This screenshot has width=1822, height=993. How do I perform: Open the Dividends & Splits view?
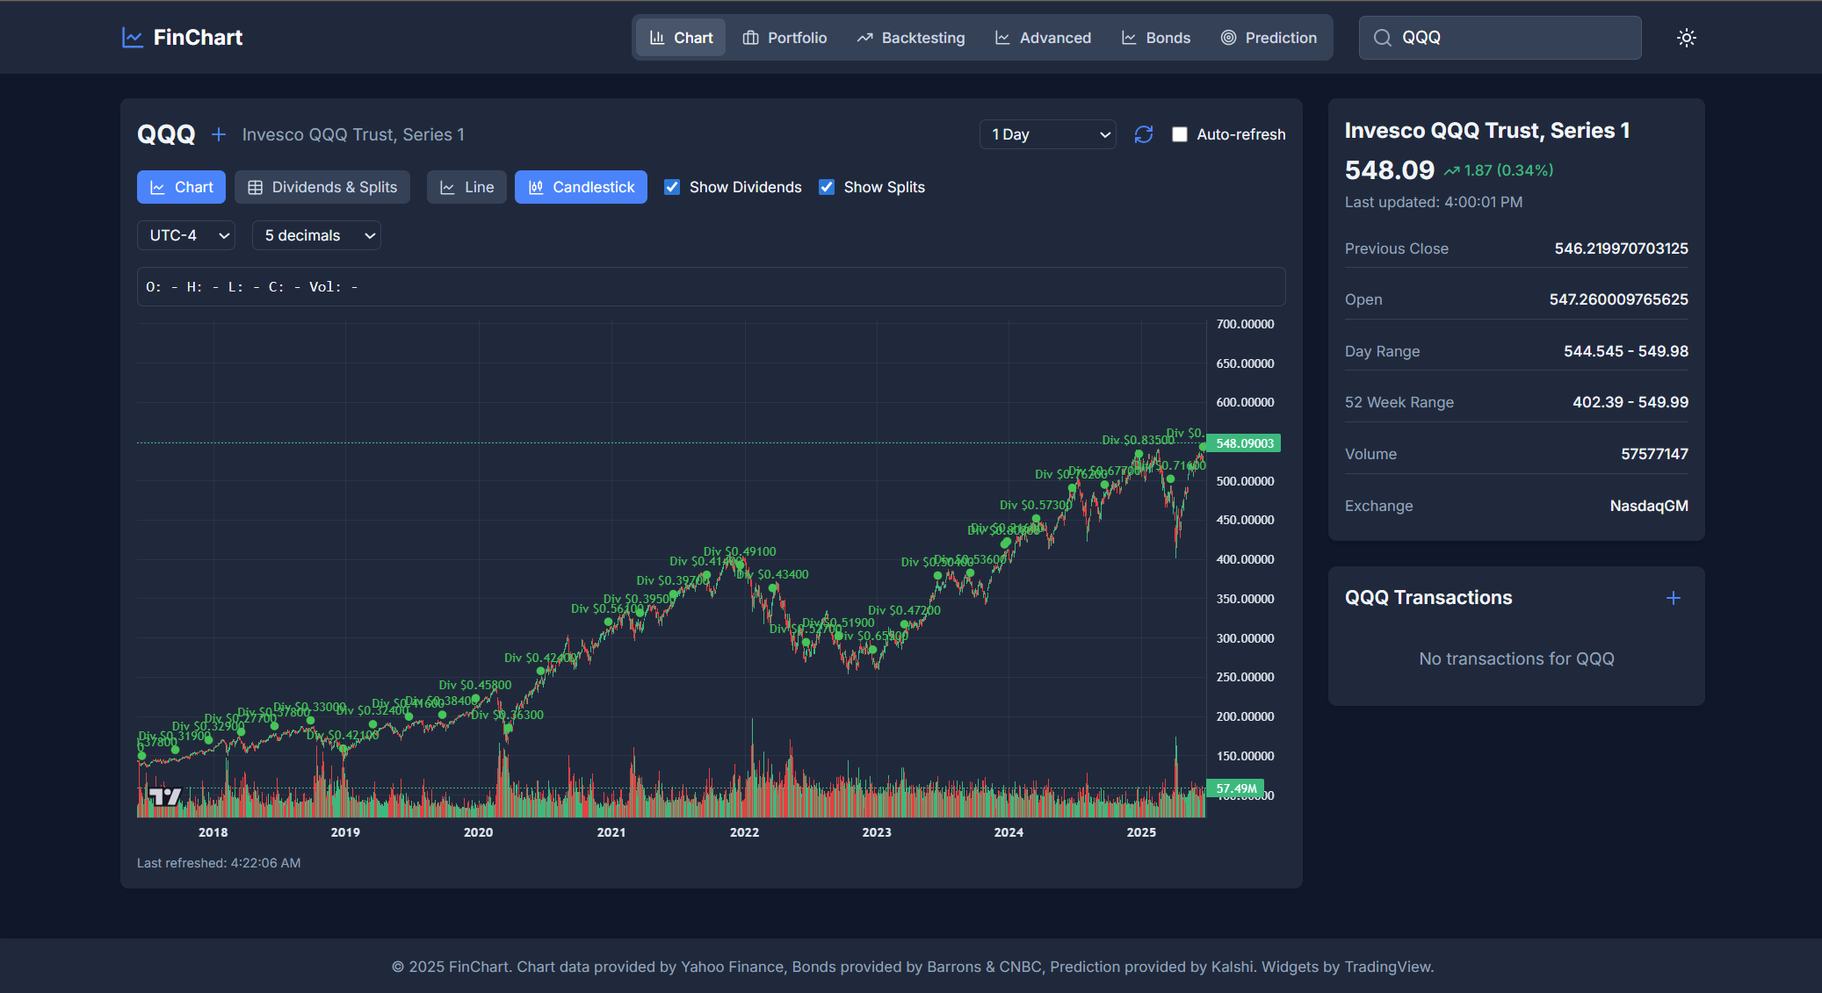(x=322, y=187)
